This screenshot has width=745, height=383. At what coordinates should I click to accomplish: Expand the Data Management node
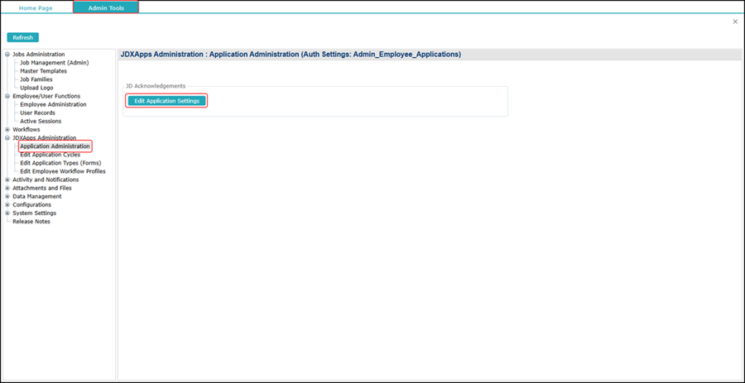[x=7, y=196]
